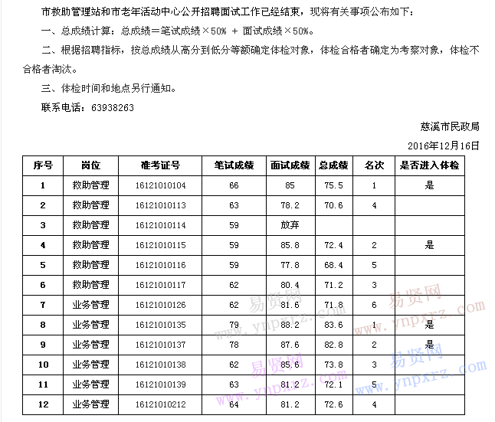Select exam number 16121010104

click(160, 185)
